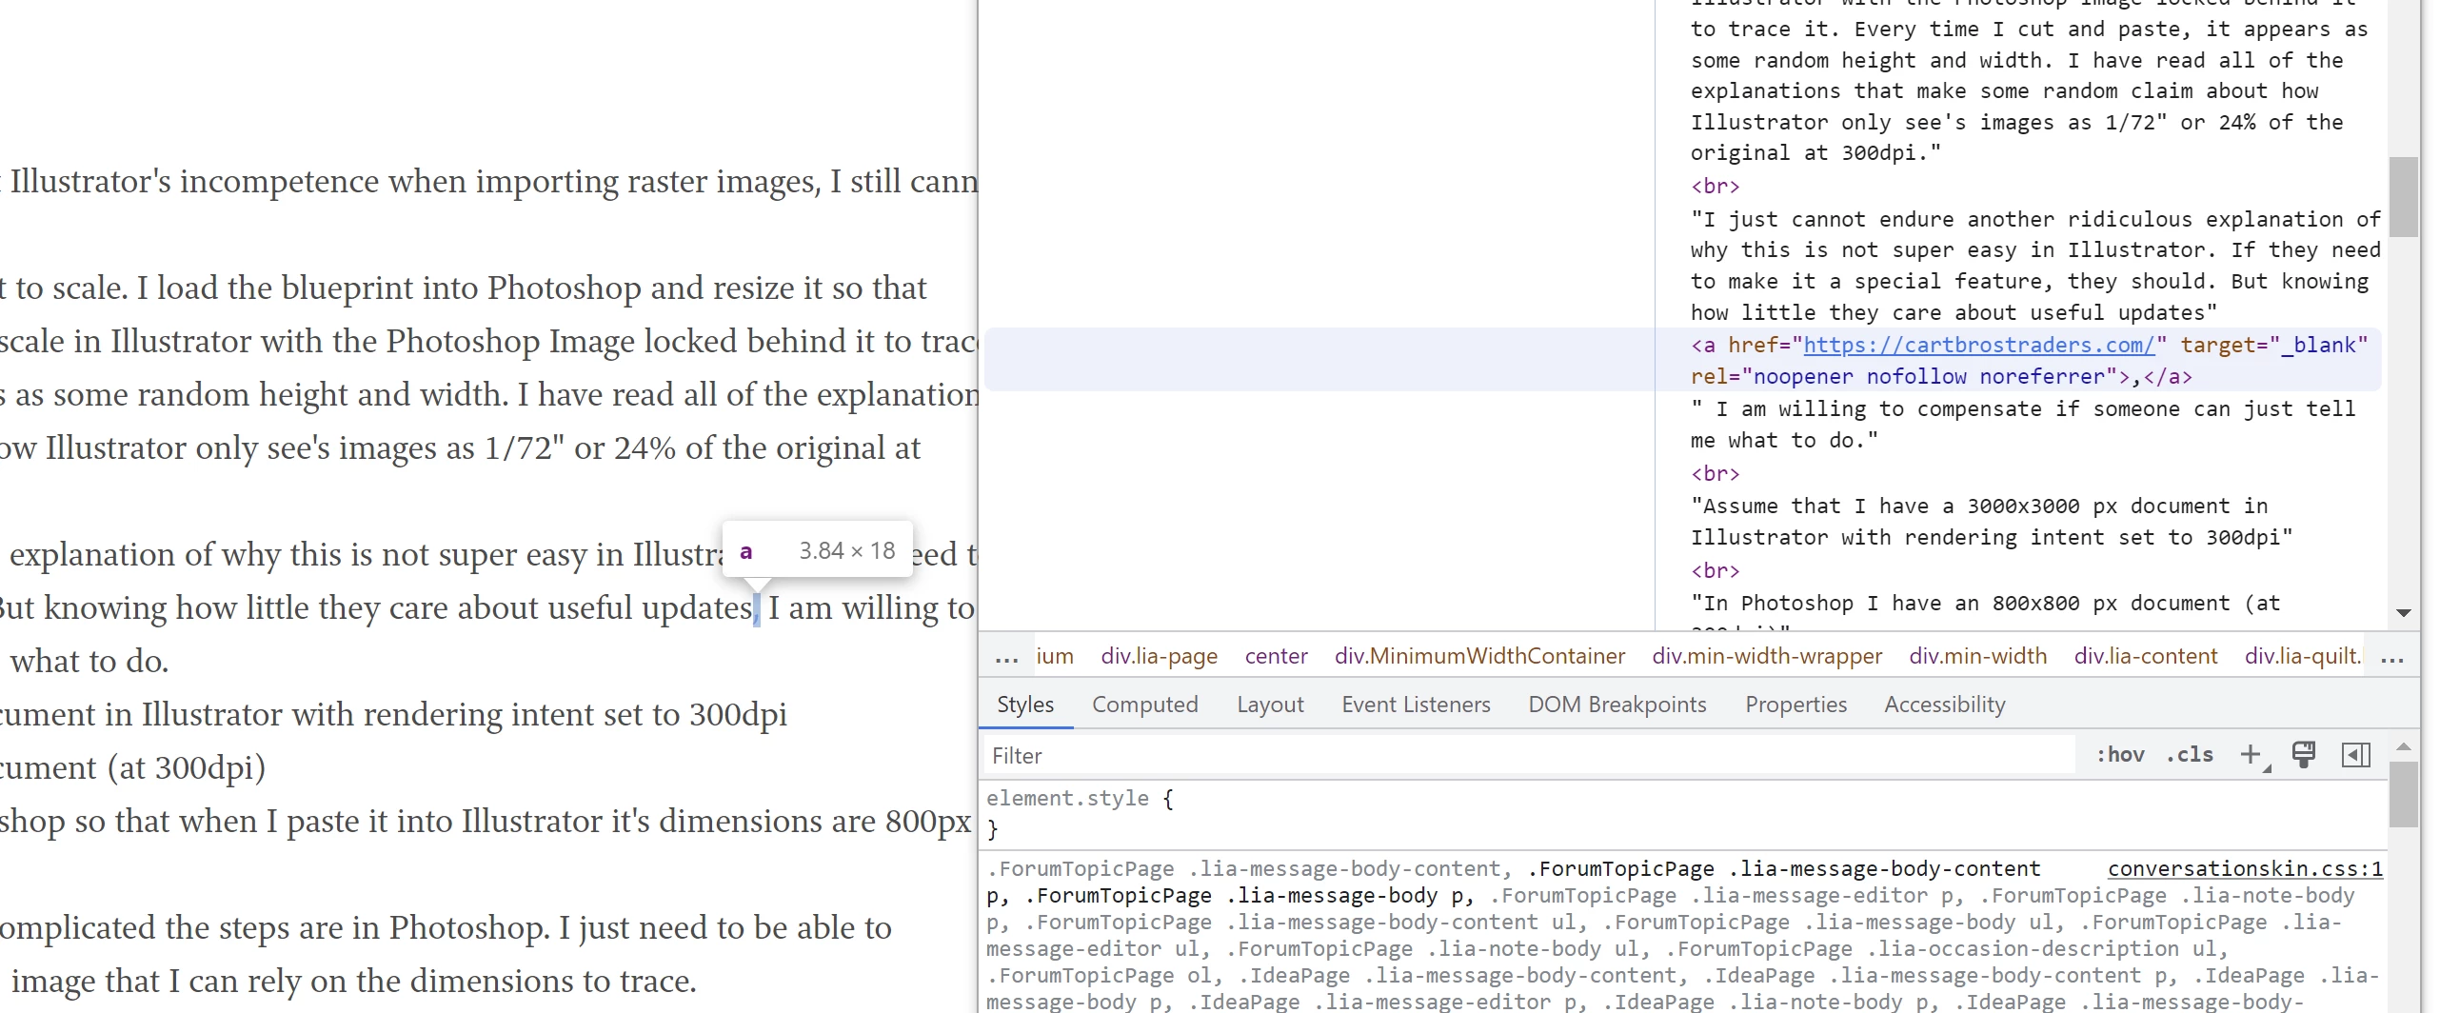Open the conversationskin.css:1 source link
Viewport: 2440px width, 1013px height.
(x=2245, y=869)
